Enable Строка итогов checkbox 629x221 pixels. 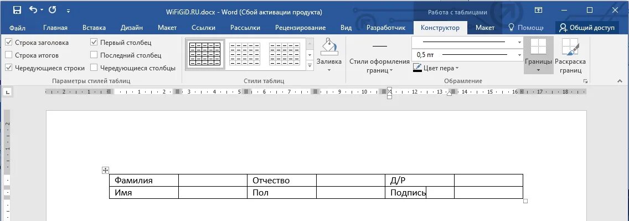click(x=8, y=55)
